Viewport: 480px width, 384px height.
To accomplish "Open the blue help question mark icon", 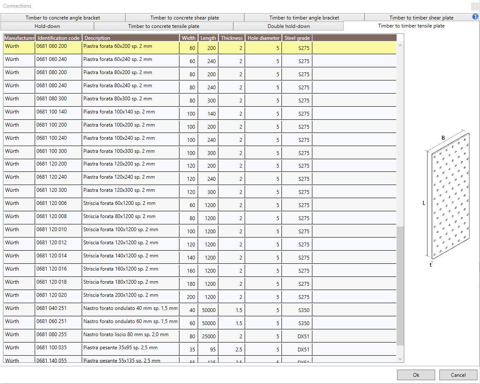I will coord(475,17).
